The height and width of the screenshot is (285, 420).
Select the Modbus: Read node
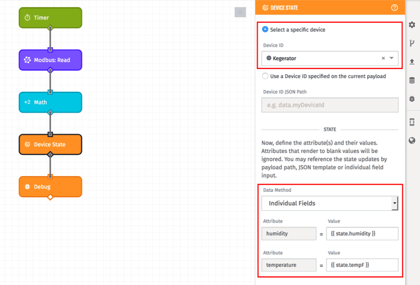pos(50,60)
